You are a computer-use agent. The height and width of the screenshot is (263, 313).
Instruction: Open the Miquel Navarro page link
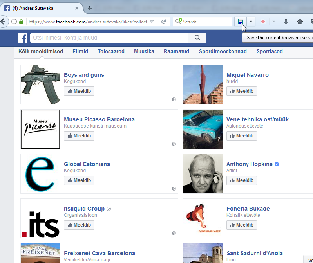(248, 75)
